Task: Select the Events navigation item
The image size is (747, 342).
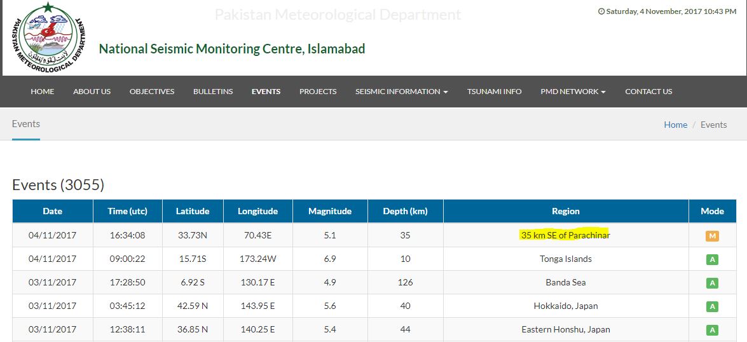Action: click(x=266, y=92)
